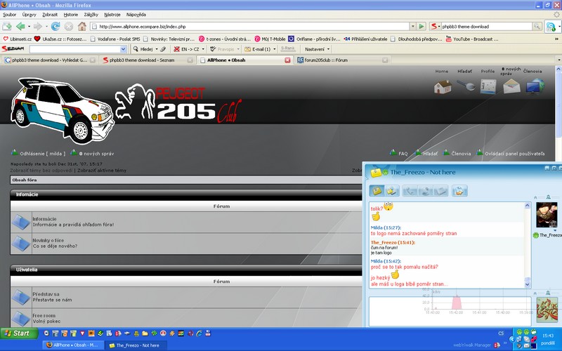Viewport: 562px width, 351px height.
Task: Click the Informácie forum folder icon
Action: [x=22, y=222]
